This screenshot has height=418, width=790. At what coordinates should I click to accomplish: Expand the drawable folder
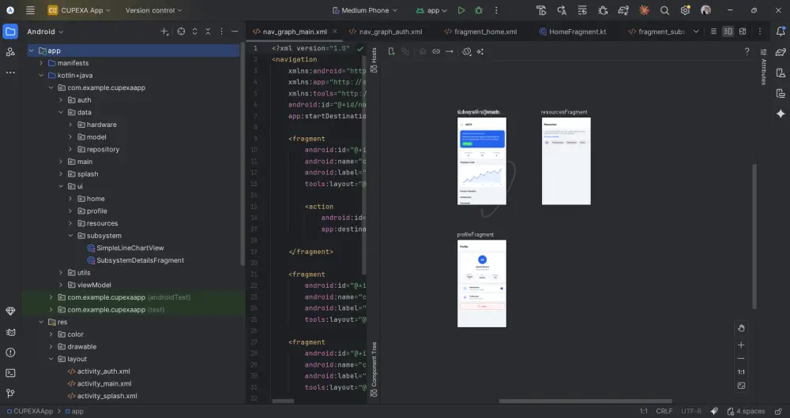click(51, 346)
